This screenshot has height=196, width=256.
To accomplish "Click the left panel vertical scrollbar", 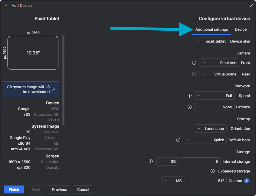I will (64, 79).
